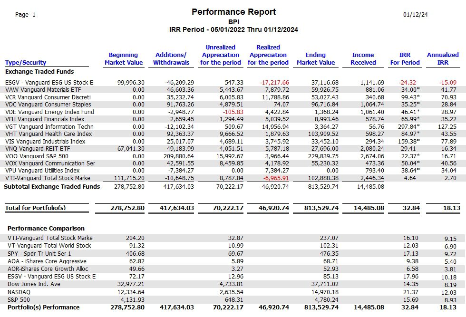Select the Exchange Traded Funds section heading
The image size is (466, 317).
39,72
